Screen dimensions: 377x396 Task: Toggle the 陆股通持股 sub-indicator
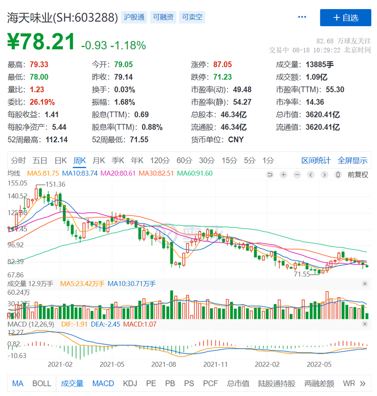277,384
